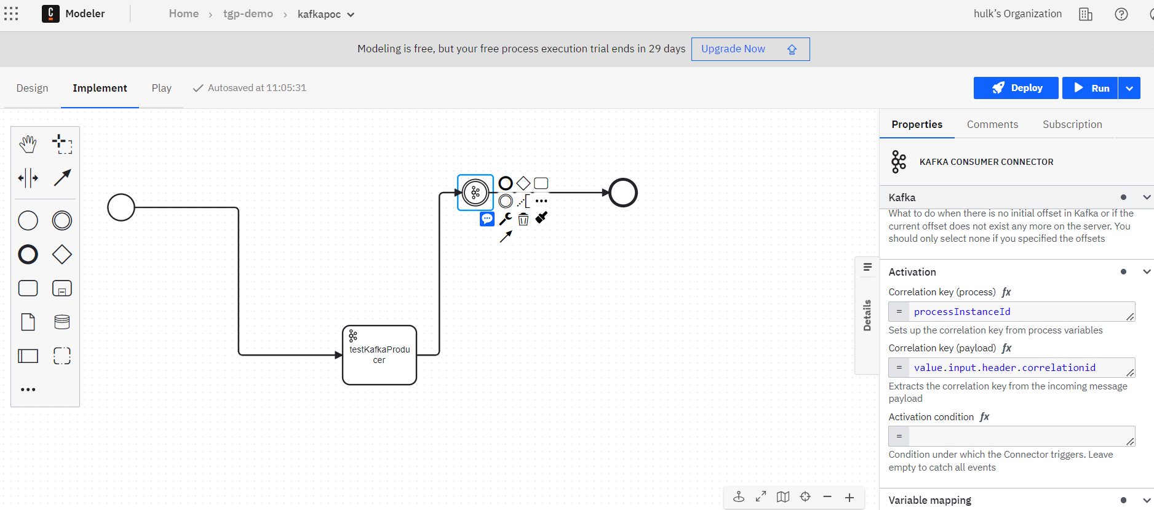Click Upgrade Now button
This screenshot has width=1154, height=510.
[750, 49]
